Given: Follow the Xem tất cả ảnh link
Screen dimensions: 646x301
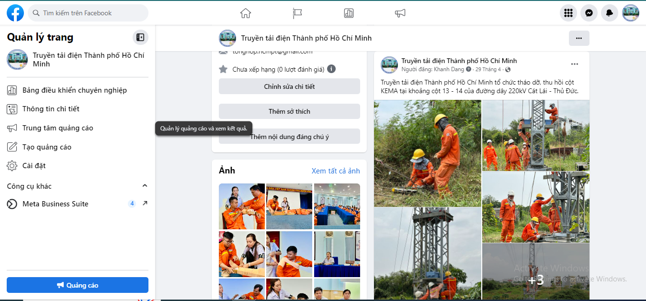Looking at the screenshot, I should 336,171.
